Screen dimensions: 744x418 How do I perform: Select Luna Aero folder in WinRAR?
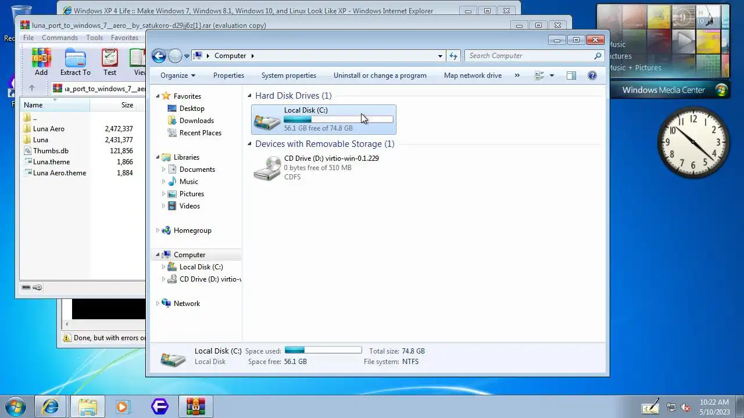click(49, 129)
